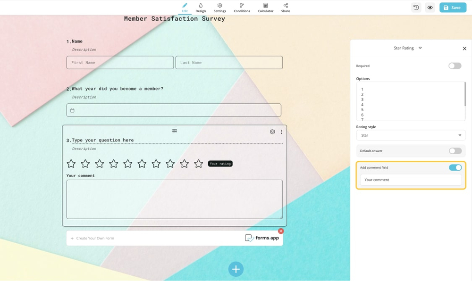Viewport: 472px width, 281px height.
Task: Open the three-dot menu on question 3
Action: (x=282, y=132)
